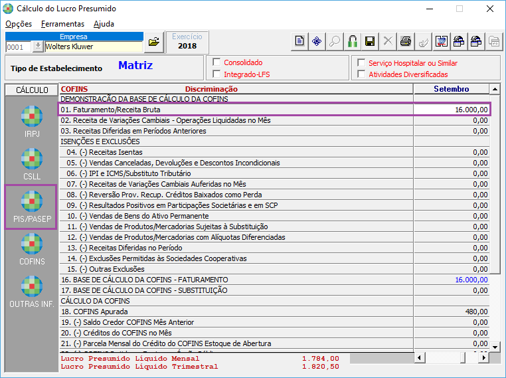Click the blue and red transfer arrows icon
This screenshot has height=378, width=506.
coord(441,42)
